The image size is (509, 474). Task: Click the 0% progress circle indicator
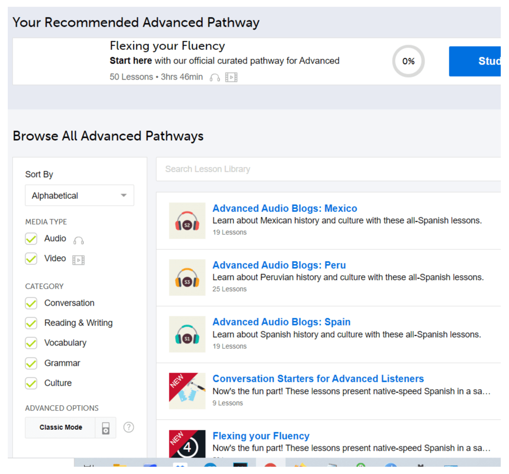[x=408, y=62]
